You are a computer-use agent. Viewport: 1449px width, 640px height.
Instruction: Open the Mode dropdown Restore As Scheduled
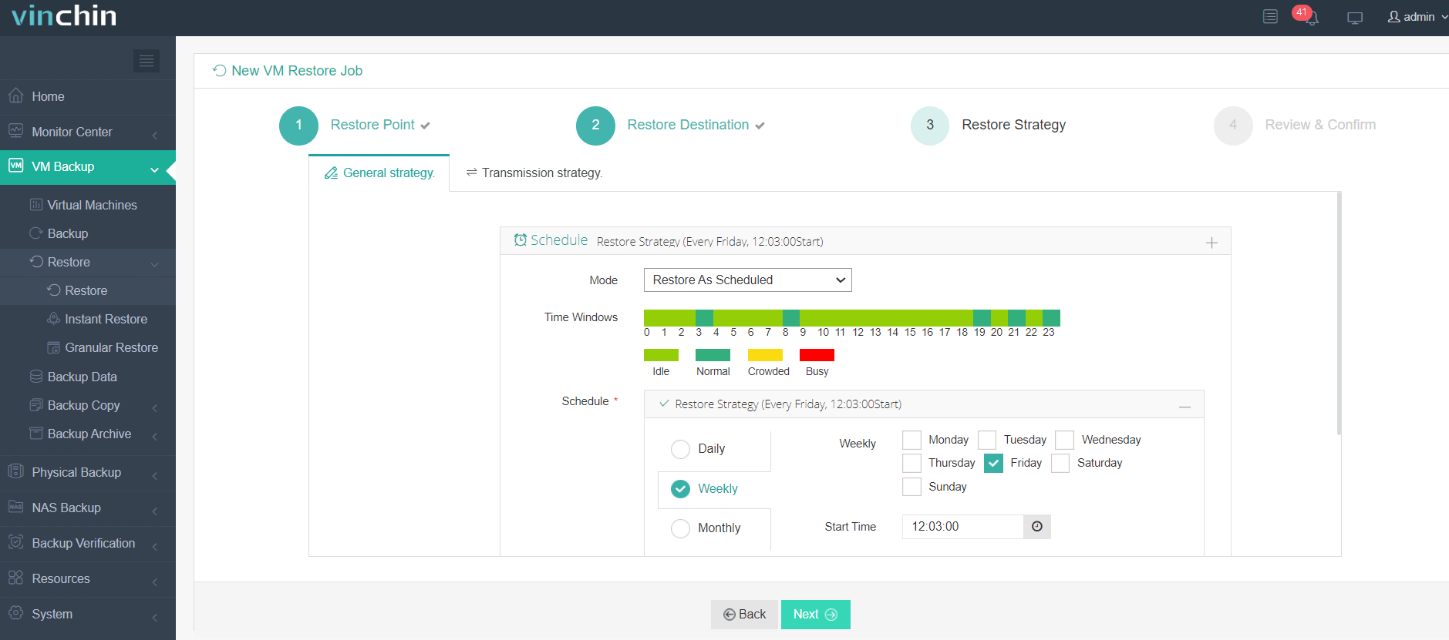coord(747,280)
